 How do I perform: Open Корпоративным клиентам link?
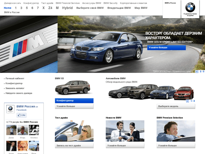tap(133, 3)
